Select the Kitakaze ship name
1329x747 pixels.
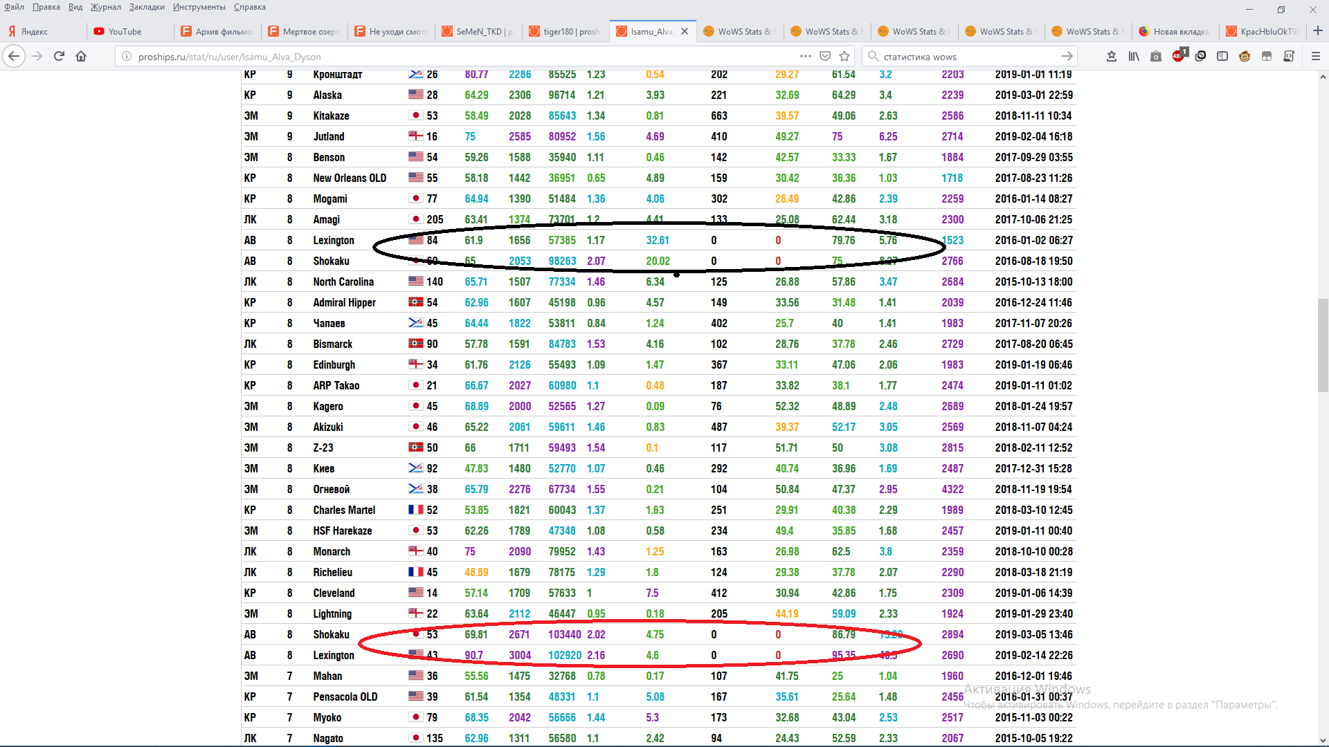tap(331, 116)
